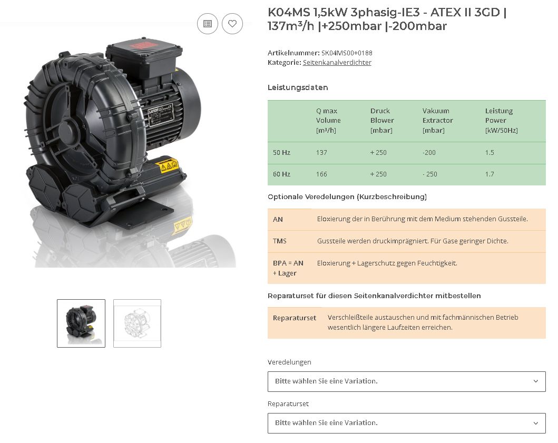Click the Q max Volume column header
Image resolution: width=558 pixels, height=443 pixels.
(x=328, y=121)
